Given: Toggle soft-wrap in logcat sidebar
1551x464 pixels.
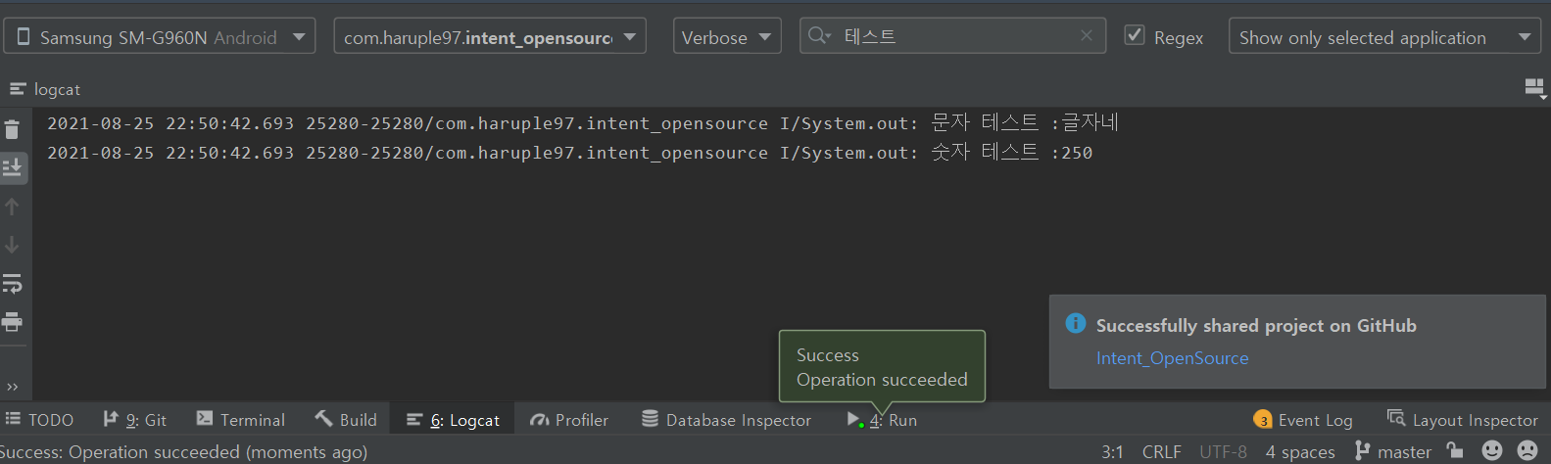Looking at the screenshot, I should click(x=12, y=284).
